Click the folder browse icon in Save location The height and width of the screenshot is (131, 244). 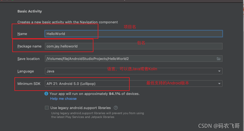coord(218,59)
